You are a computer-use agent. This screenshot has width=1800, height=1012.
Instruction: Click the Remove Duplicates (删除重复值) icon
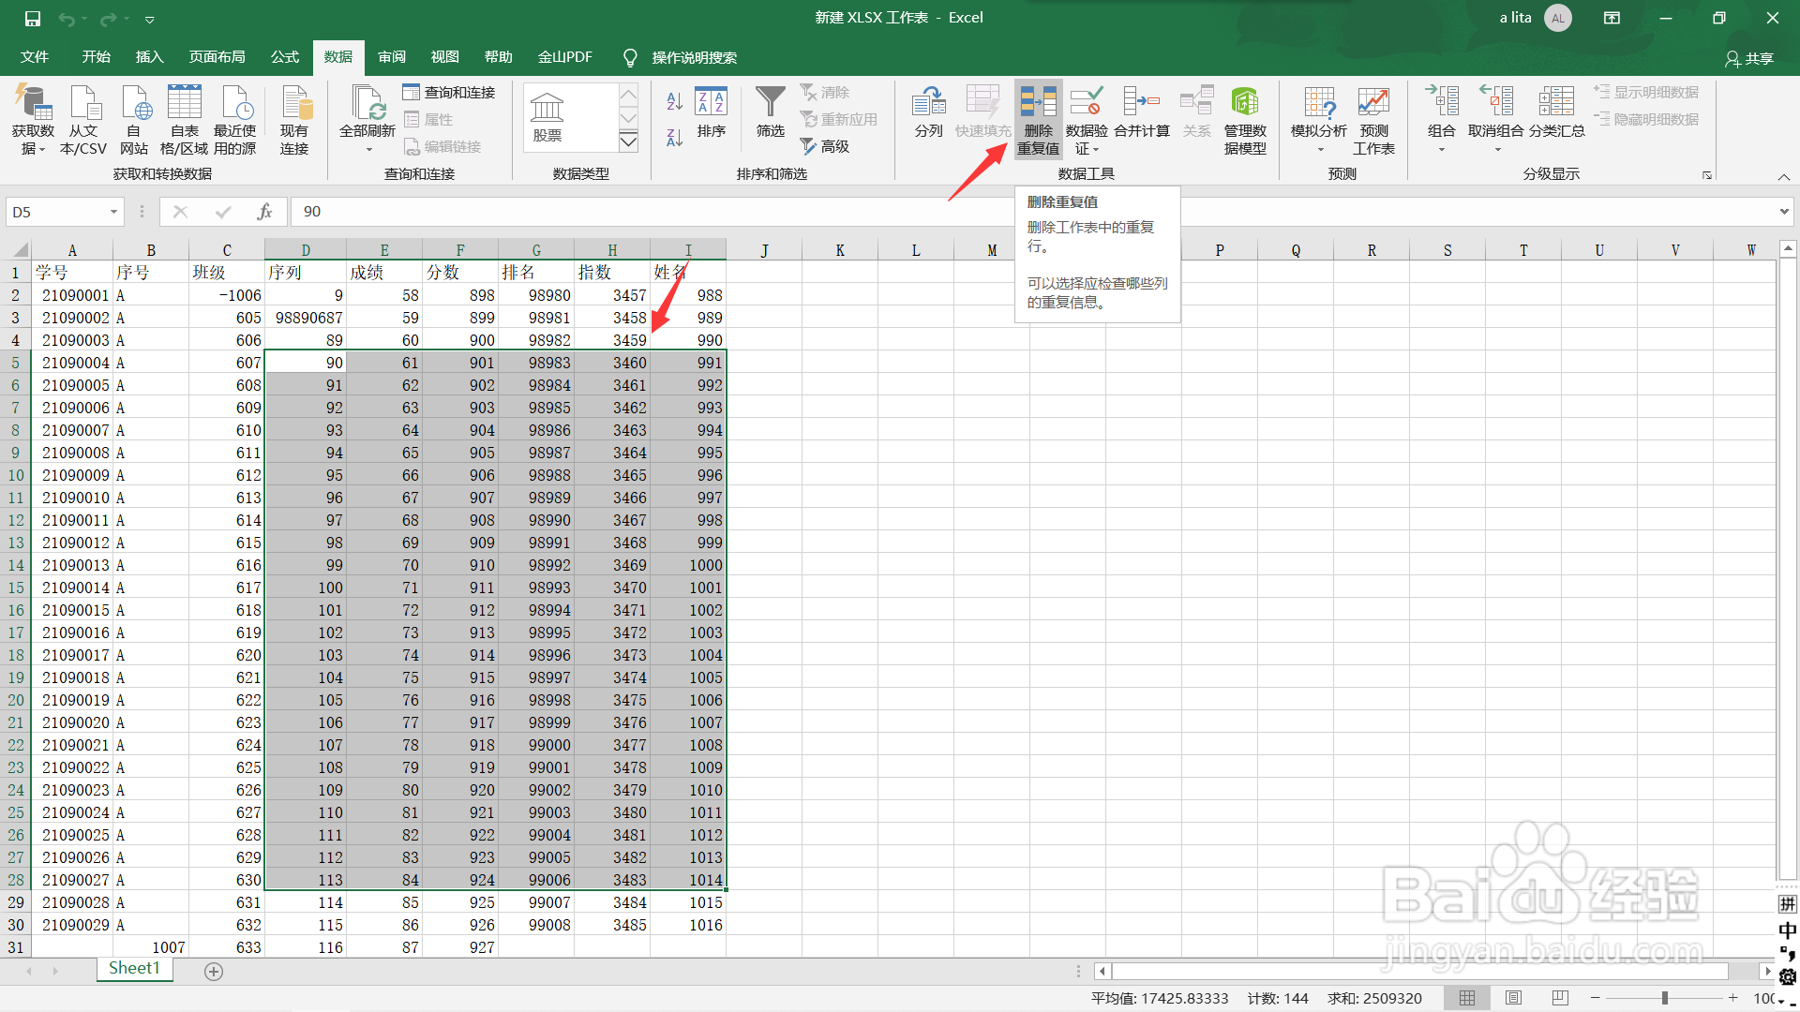coord(1038,103)
